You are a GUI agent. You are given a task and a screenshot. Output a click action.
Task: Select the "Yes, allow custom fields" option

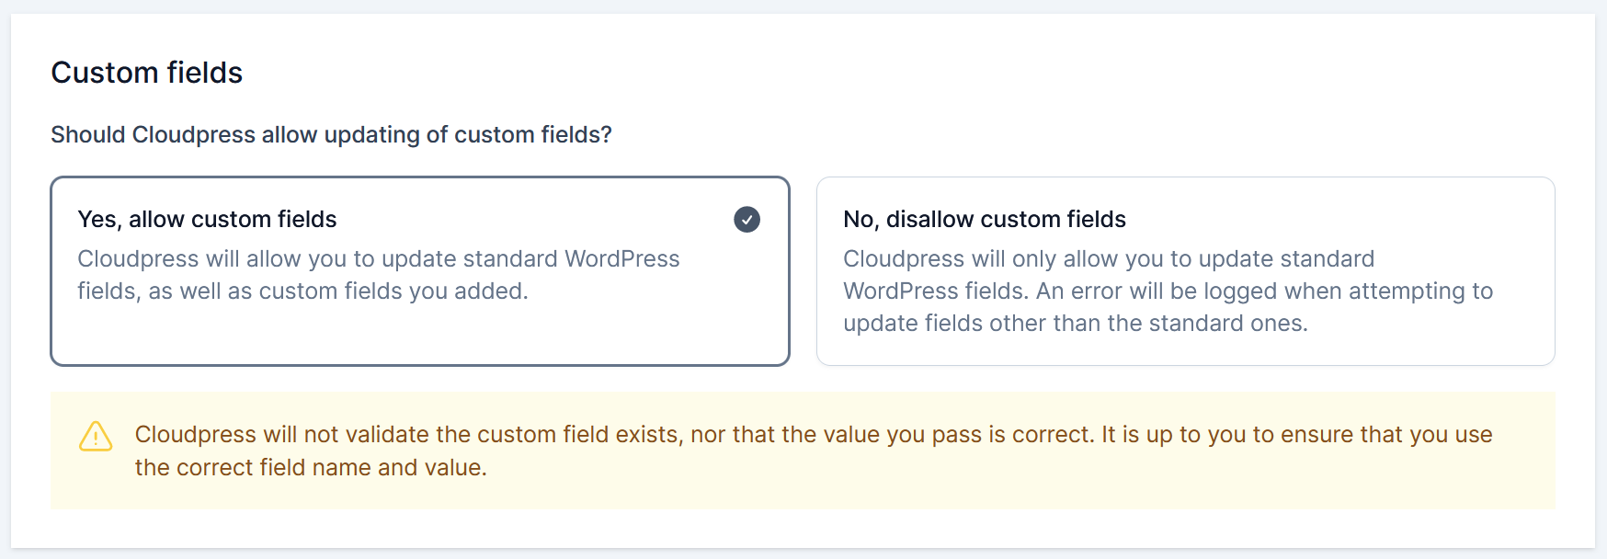click(x=419, y=271)
